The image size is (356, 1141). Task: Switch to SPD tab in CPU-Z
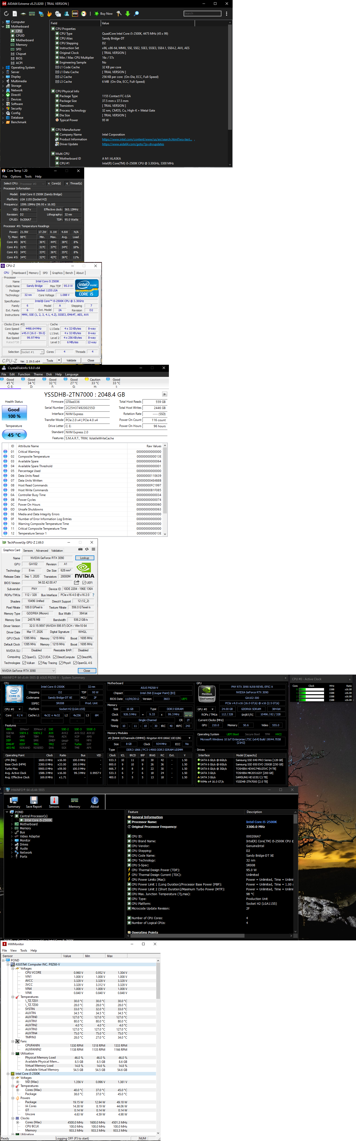point(45,273)
